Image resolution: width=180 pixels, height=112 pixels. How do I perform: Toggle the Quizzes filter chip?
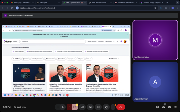tap(25, 59)
